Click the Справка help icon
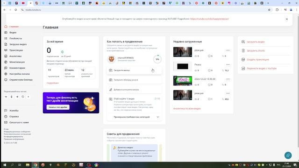299x168 pixels. coord(6,117)
